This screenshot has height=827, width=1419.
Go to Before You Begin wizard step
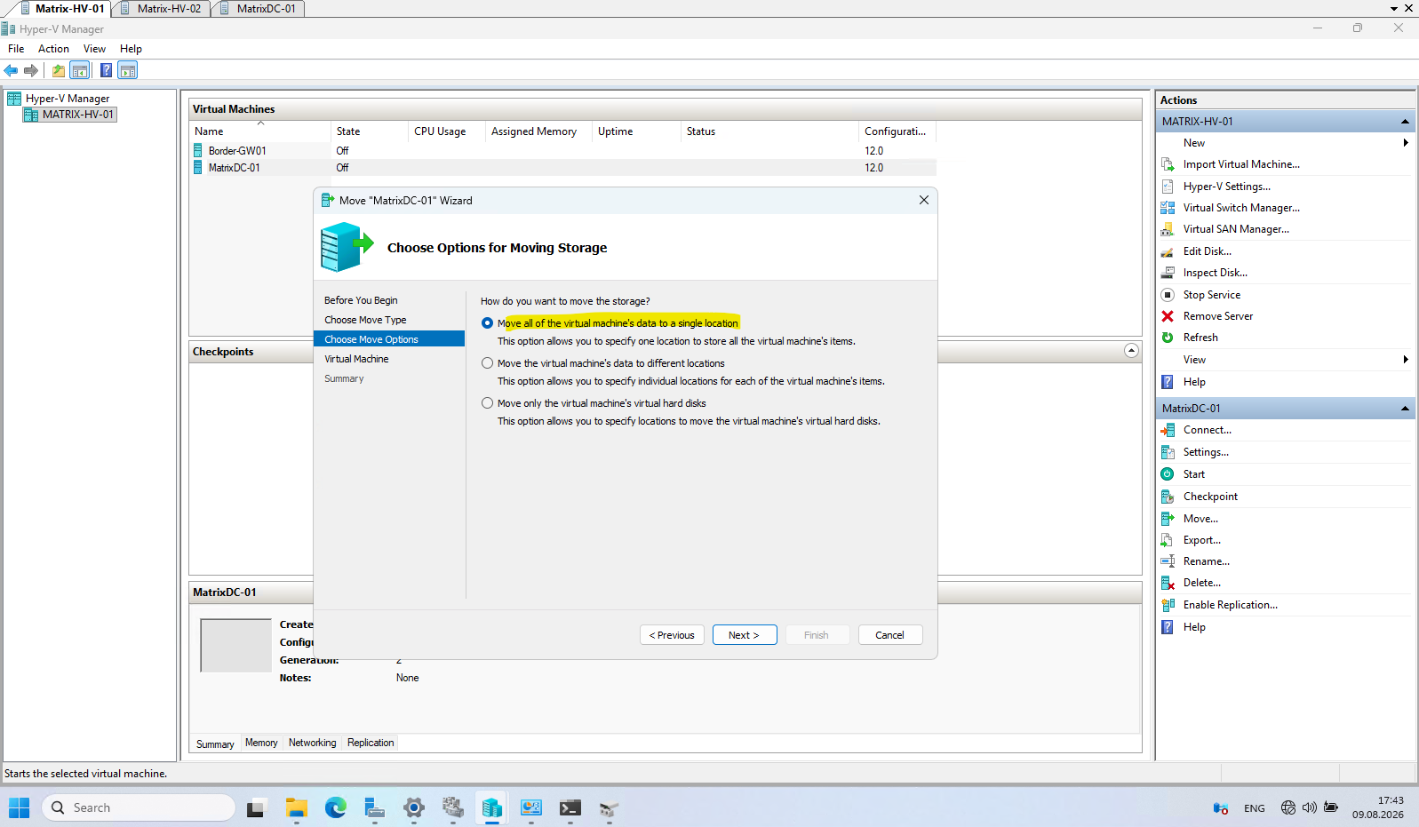tap(361, 300)
